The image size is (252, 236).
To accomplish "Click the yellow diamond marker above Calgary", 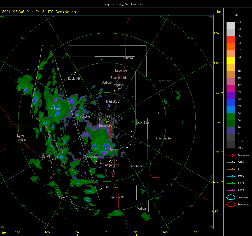I will [111, 162].
